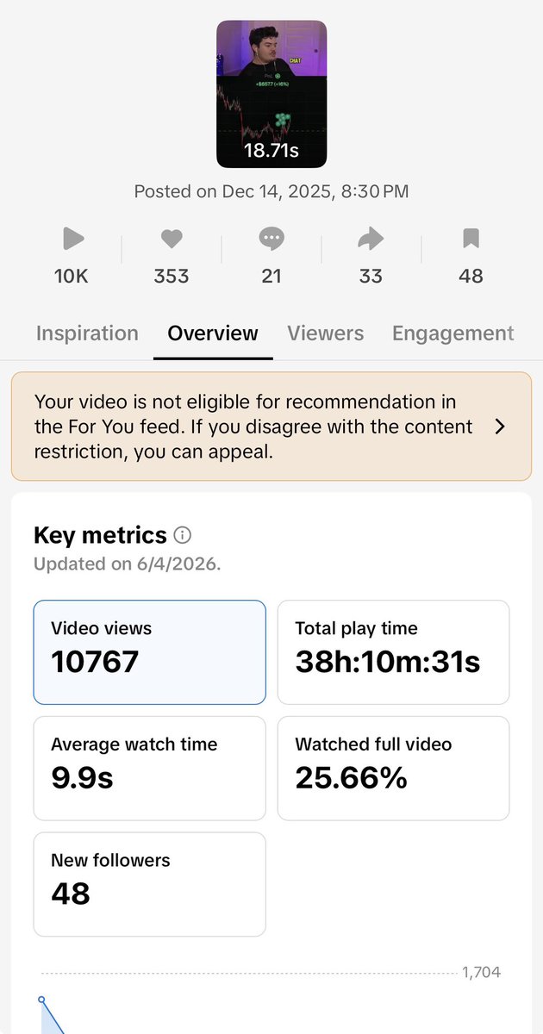
Task: Select the Overview tab
Action: tap(213, 333)
